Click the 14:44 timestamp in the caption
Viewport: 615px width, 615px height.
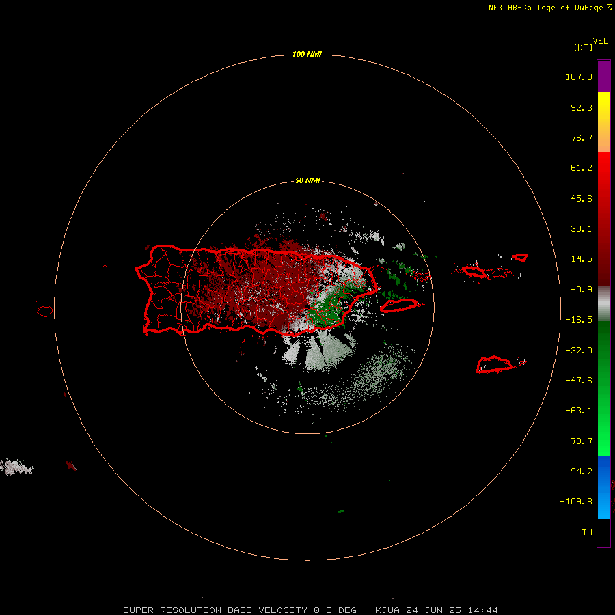coord(484,610)
